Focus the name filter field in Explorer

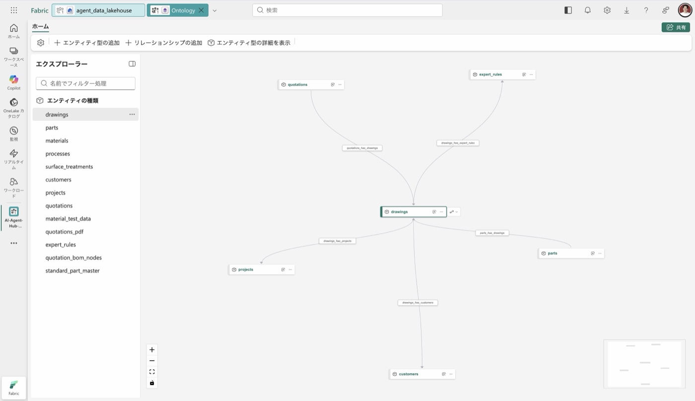coord(85,83)
